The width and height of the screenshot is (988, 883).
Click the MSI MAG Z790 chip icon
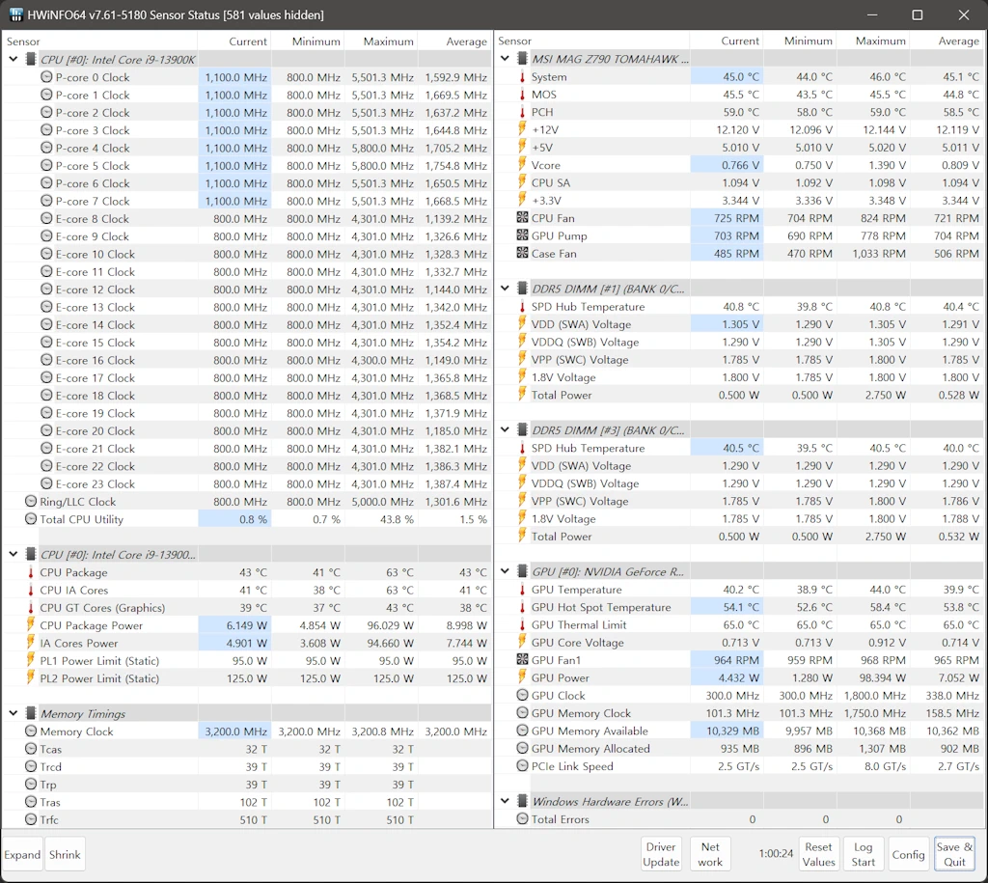coord(522,59)
